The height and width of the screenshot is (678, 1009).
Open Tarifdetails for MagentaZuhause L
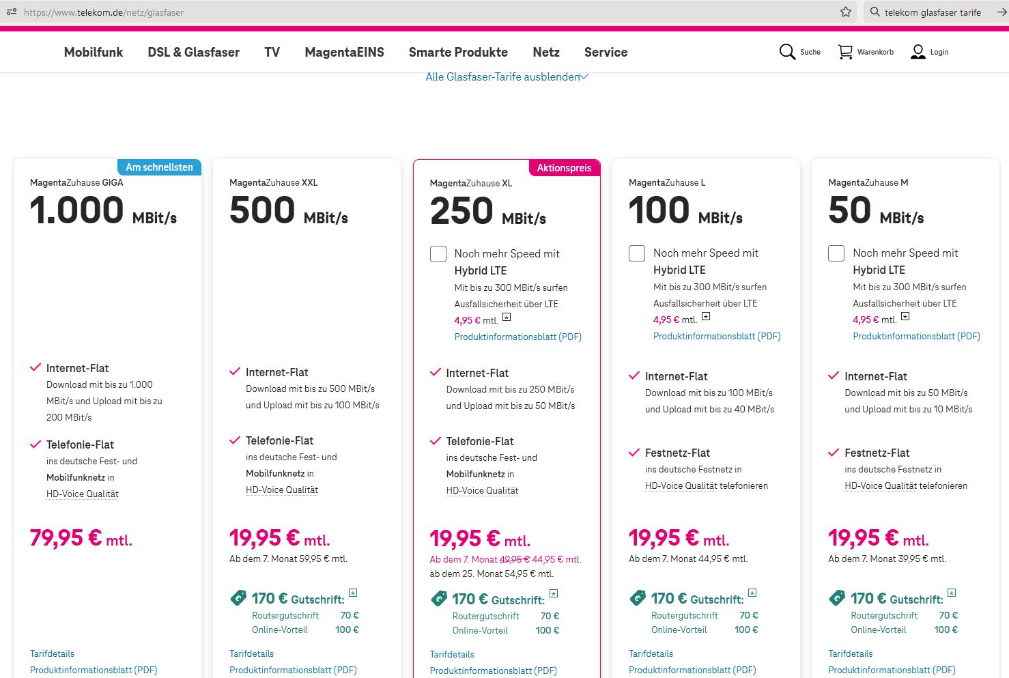pyautogui.click(x=651, y=653)
